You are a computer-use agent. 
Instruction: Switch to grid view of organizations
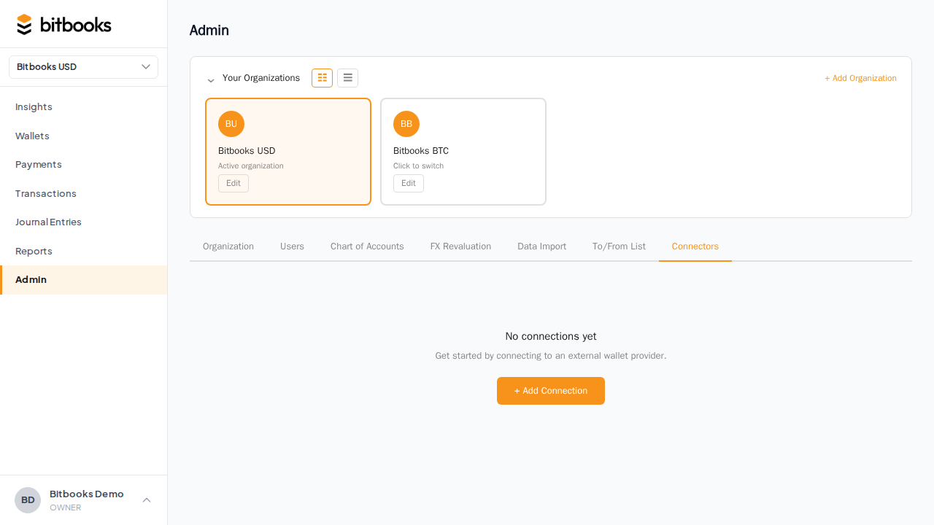(322, 78)
